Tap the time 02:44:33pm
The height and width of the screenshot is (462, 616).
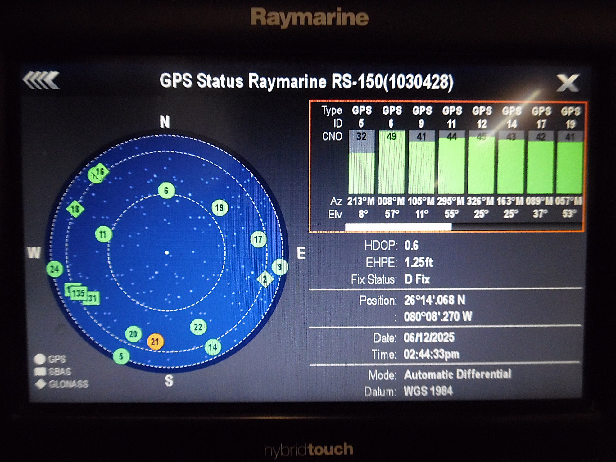432,354
